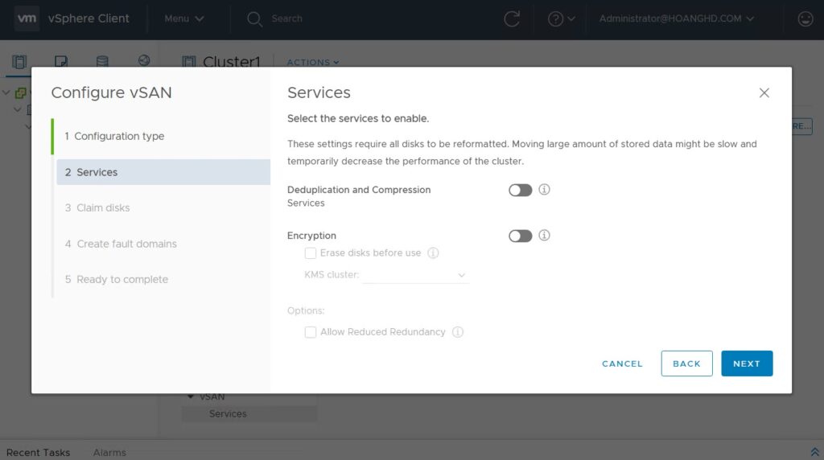Click the Cluster1 title text
This screenshot has width=824, height=460.
tap(232, 62)
